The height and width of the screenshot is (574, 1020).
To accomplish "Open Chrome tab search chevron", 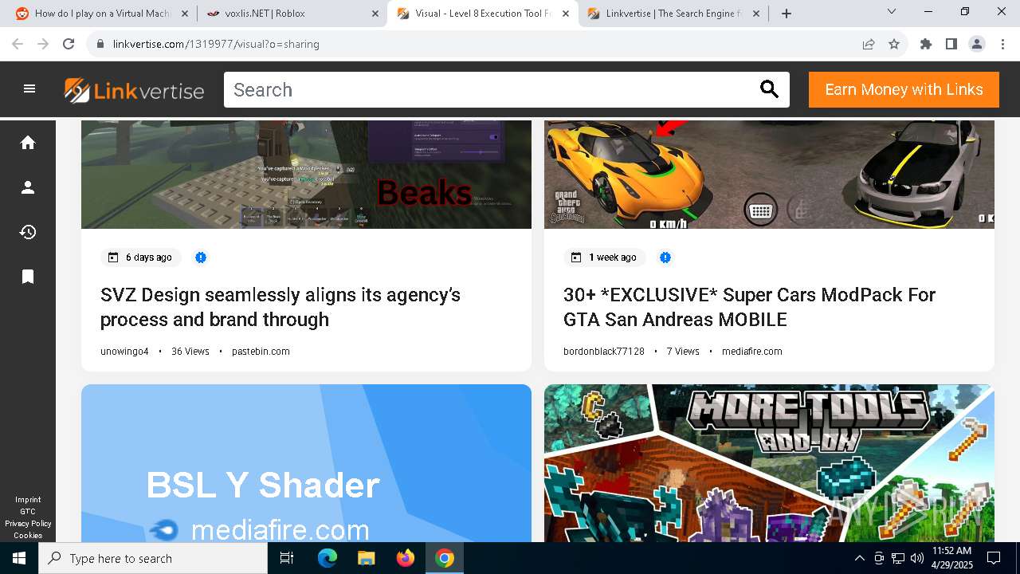I will pyautogui.click(x=892, y=11).
